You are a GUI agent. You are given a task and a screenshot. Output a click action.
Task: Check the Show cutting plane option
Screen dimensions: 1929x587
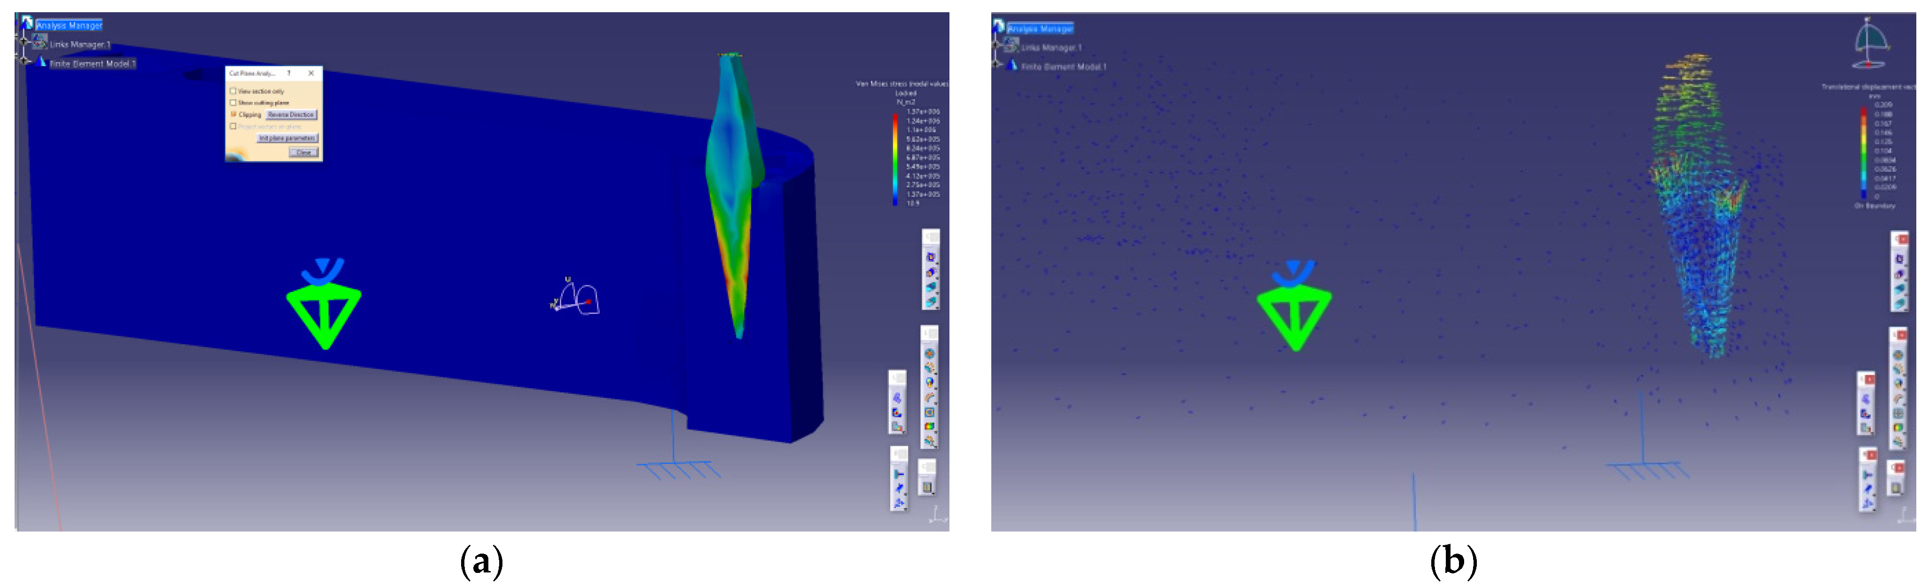pyautogui.click(x=233, y=102)
